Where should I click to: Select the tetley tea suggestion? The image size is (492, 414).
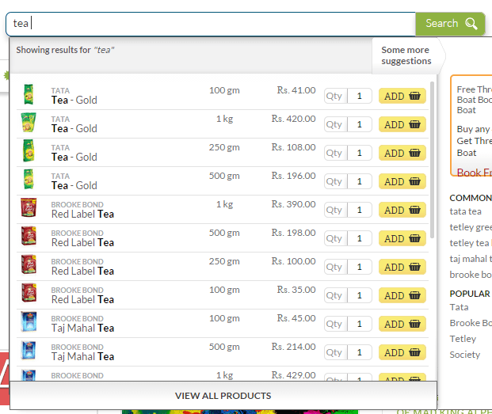[471, 243]
